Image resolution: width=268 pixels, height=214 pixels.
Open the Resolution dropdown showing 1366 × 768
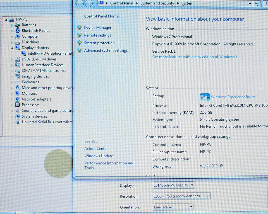pos(181,196)
